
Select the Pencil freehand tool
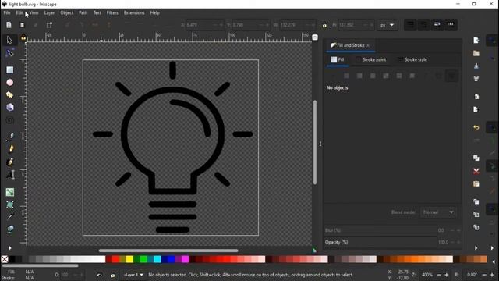[10, 149]
